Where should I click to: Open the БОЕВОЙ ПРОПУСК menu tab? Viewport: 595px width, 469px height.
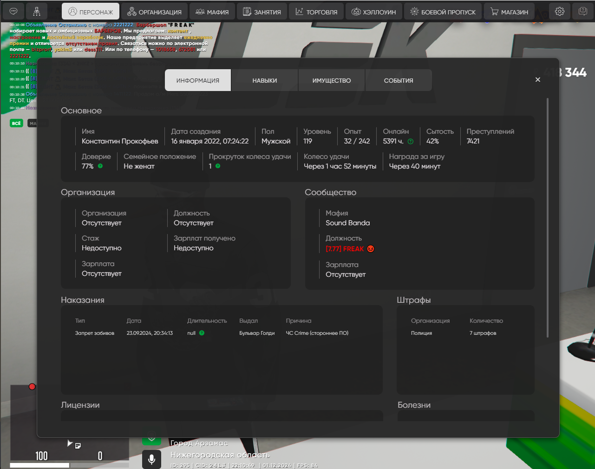[443, 12]
